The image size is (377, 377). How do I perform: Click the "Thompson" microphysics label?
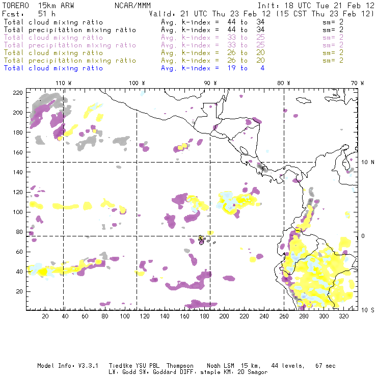180,366
